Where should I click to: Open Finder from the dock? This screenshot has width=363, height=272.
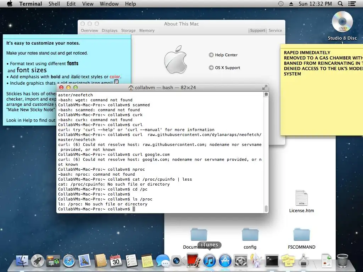coord(22,261)
